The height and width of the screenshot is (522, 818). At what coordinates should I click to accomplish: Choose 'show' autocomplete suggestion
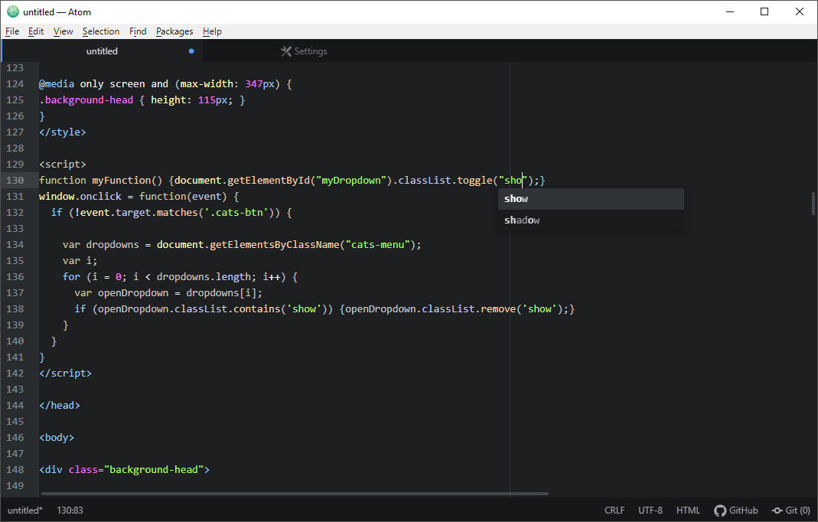pos(591,199)
